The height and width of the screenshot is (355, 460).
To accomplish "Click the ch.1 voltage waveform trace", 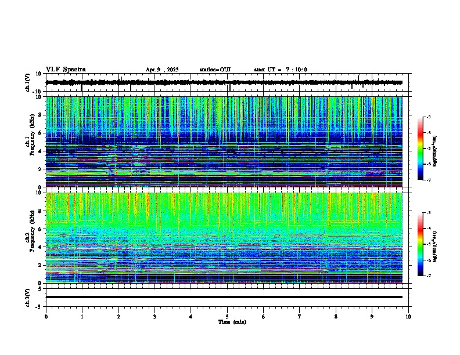I will pos(224,82).
